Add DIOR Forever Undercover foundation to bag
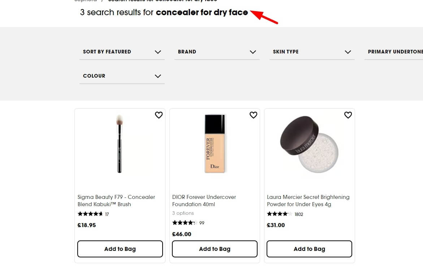The width and height of the screenshot is (423, 274). pyautogui.click(x=215, y=249)
